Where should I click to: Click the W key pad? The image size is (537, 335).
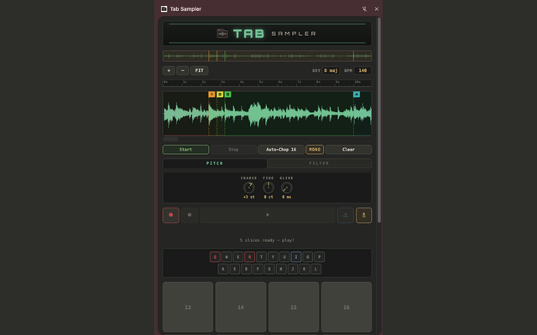[x=227, y=257]
